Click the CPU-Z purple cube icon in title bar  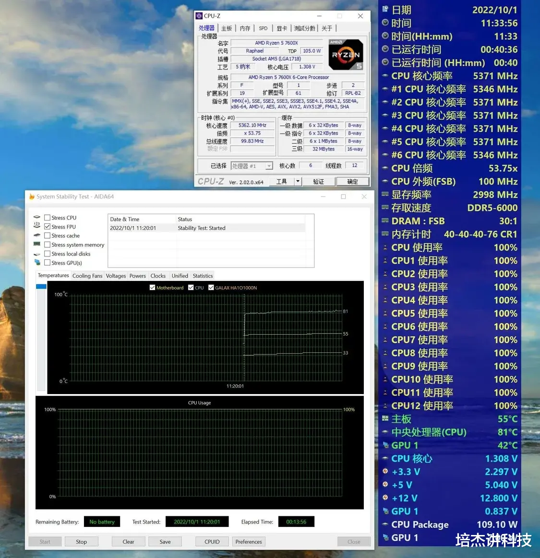[x=198, y=15]
